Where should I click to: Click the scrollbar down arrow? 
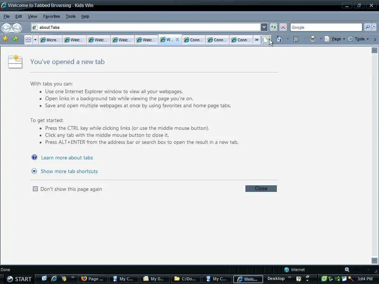tap(374, 261)
